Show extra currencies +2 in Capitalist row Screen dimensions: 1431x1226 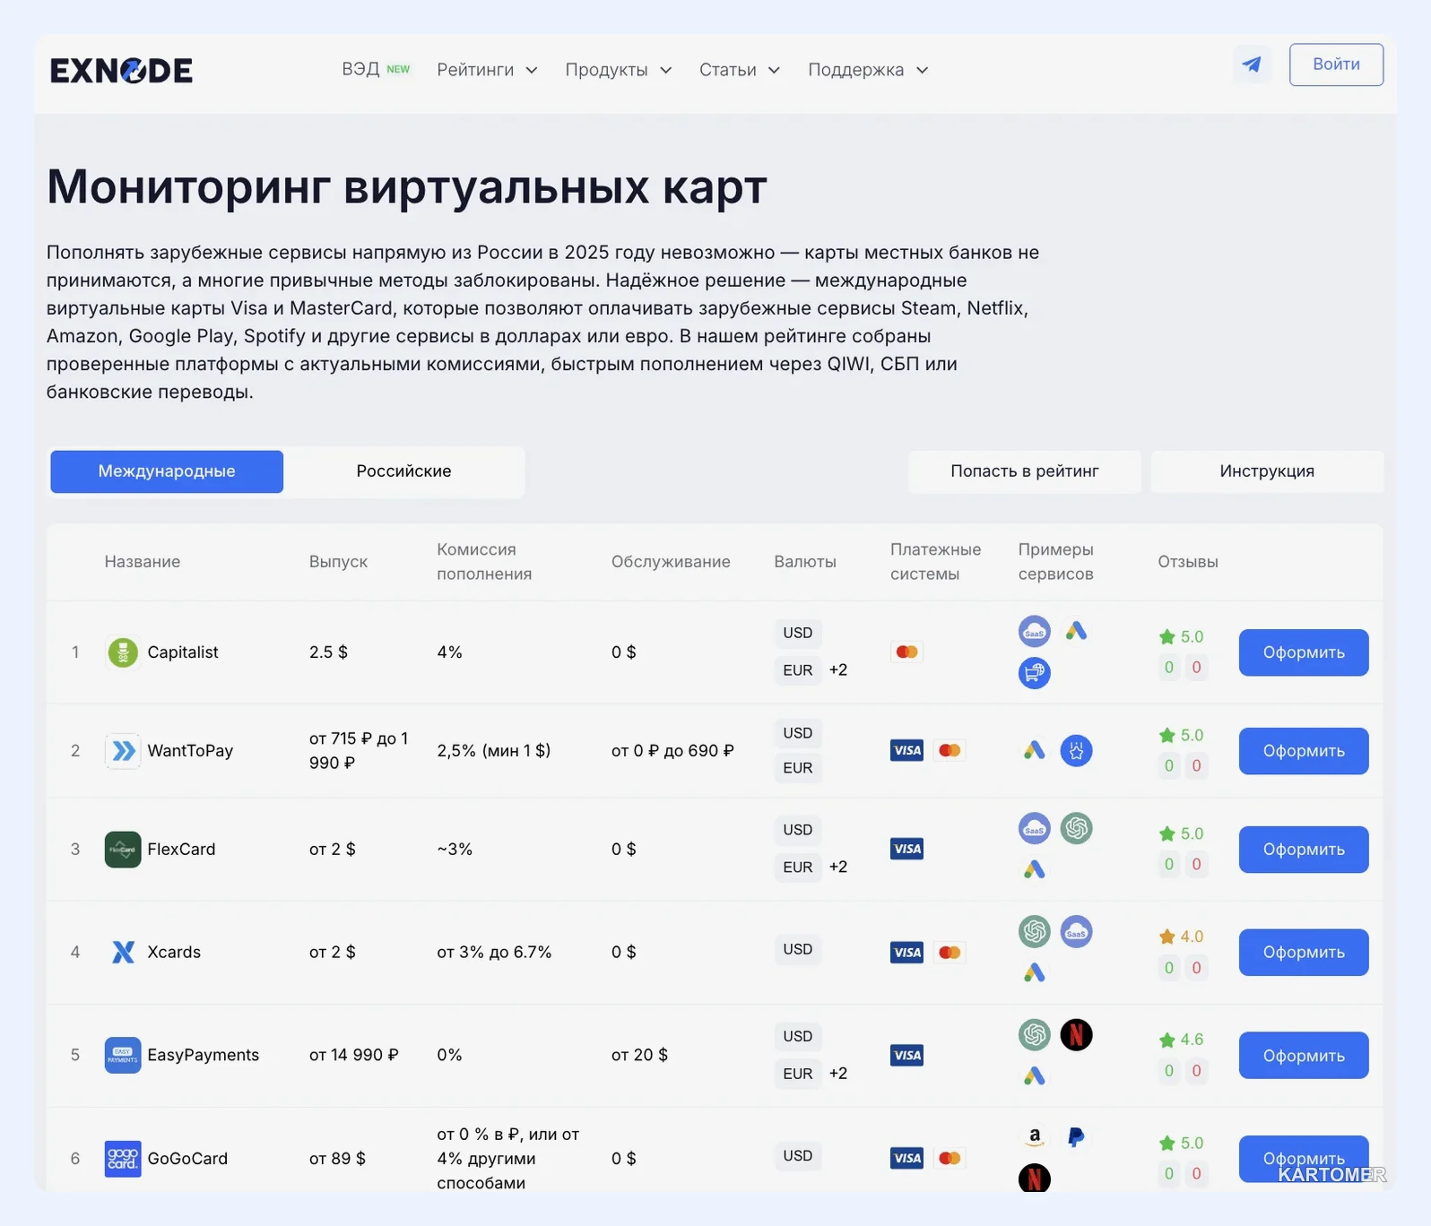838,670
